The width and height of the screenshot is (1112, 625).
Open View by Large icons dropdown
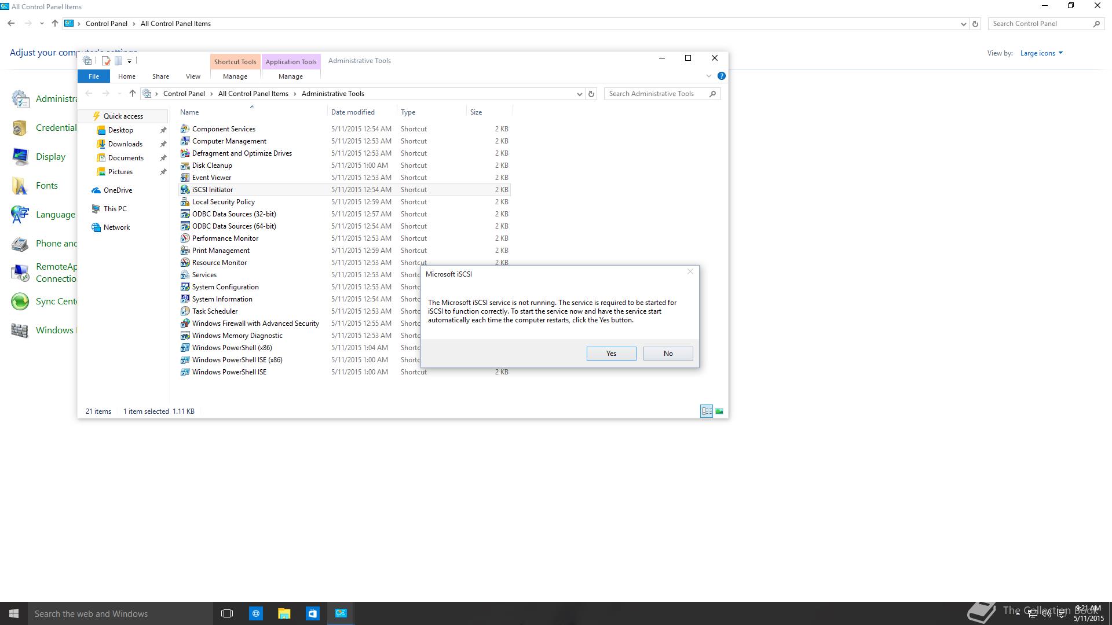1041,53
